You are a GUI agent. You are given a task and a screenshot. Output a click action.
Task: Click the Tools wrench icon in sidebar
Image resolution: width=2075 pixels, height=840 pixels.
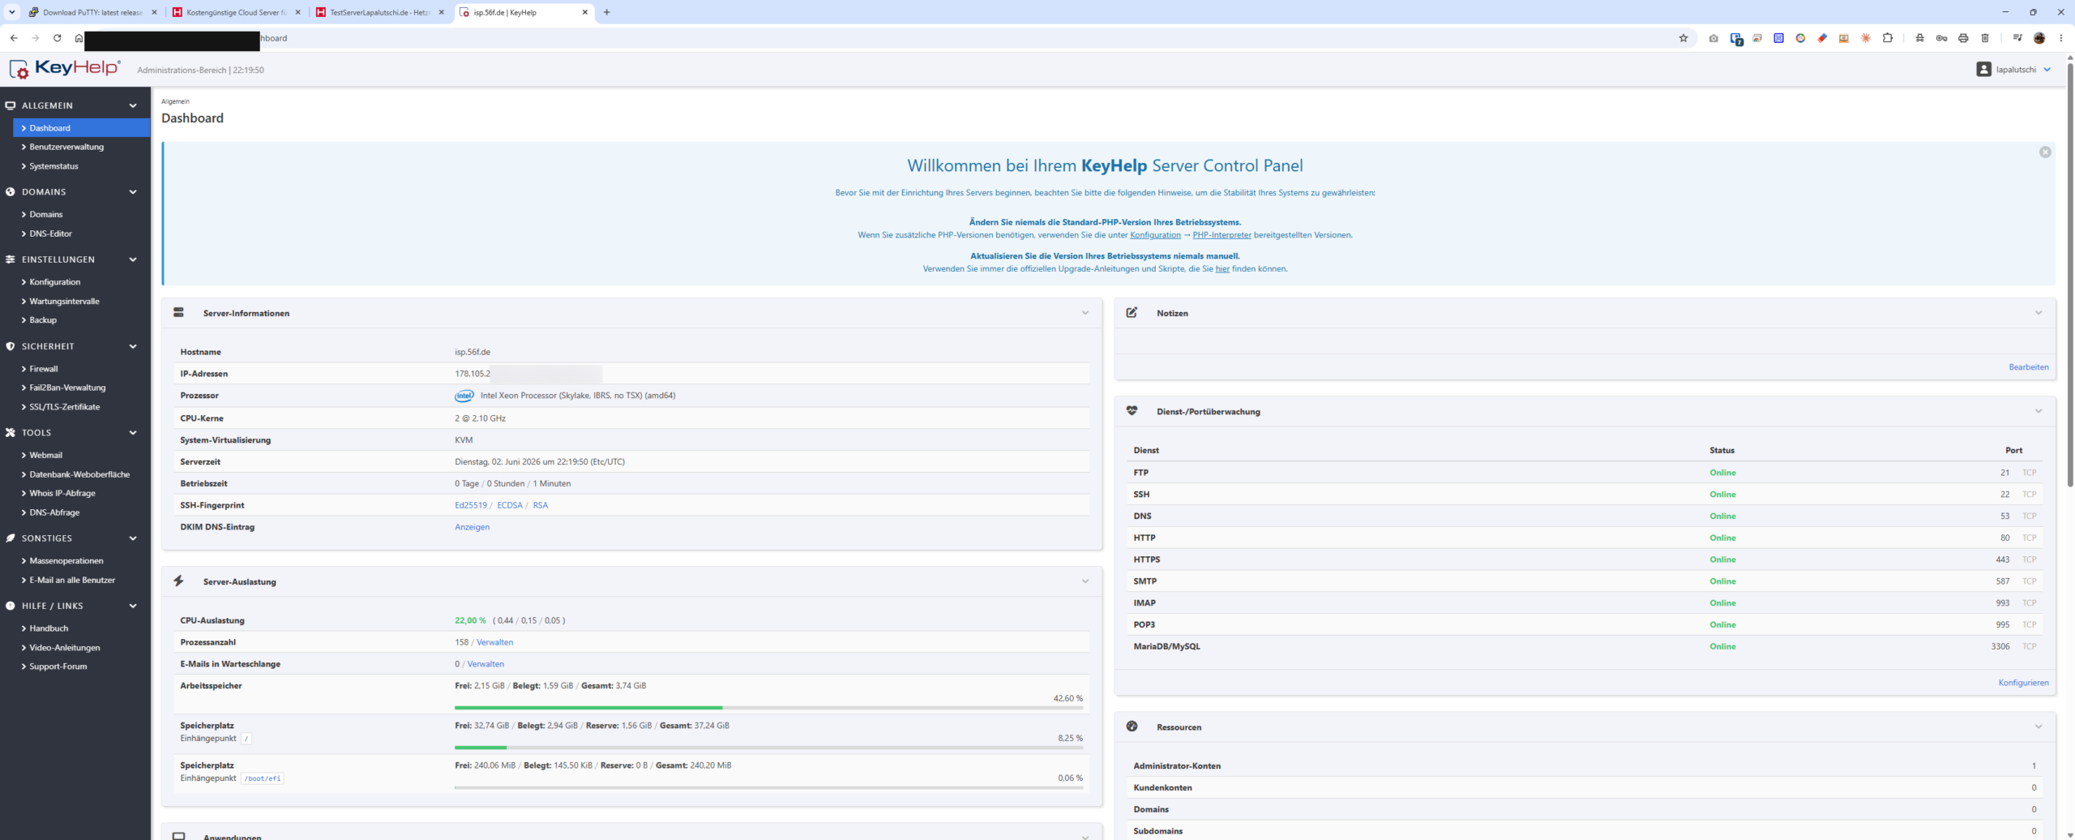(11, 433)
